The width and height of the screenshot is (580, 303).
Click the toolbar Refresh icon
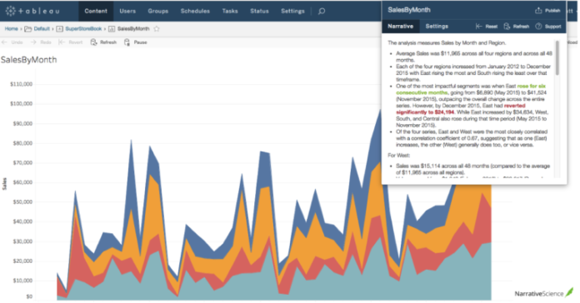click(x=93, y=42)
